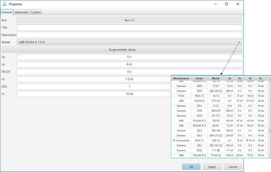Select the TE Connectivity row
Screen dimensions: 271x172
(220, 141)
